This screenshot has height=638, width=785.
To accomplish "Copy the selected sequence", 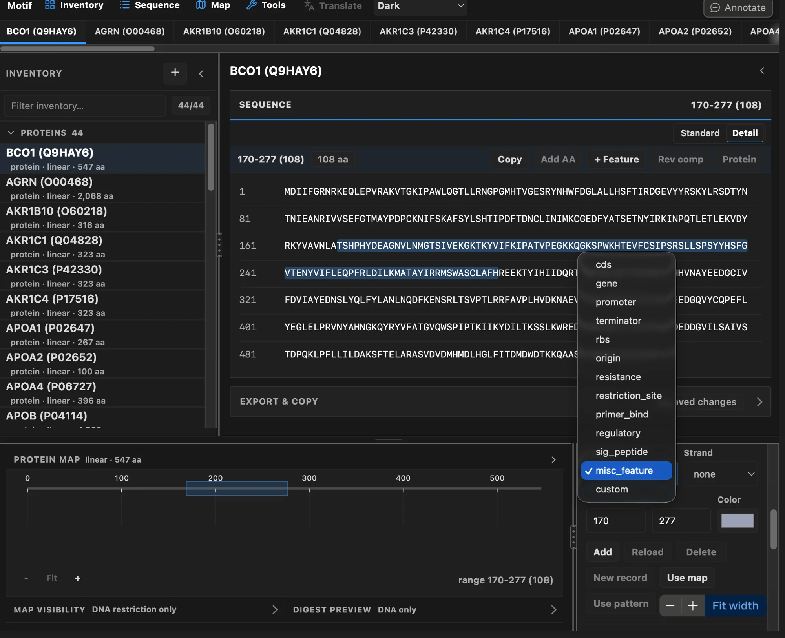I will 509,159.
